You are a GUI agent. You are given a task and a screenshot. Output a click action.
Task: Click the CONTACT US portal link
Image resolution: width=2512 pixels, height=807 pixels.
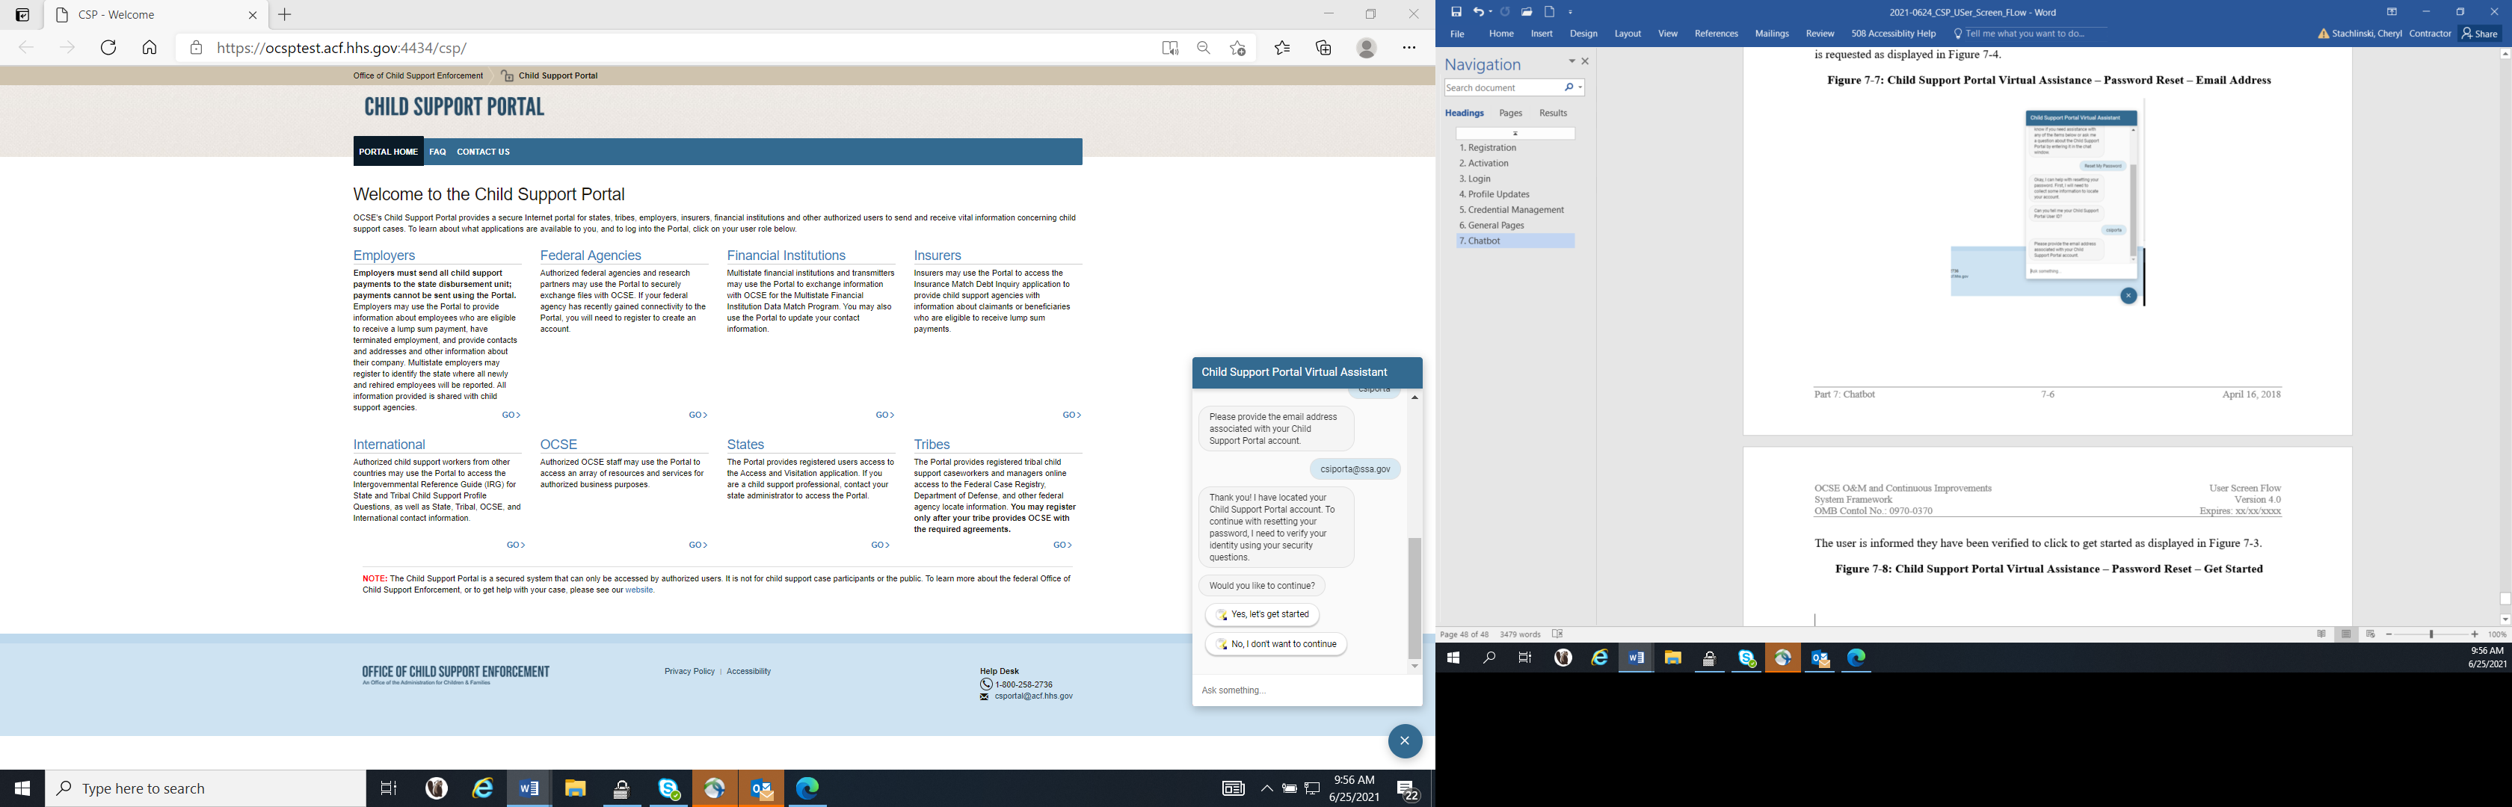[483, 152]
